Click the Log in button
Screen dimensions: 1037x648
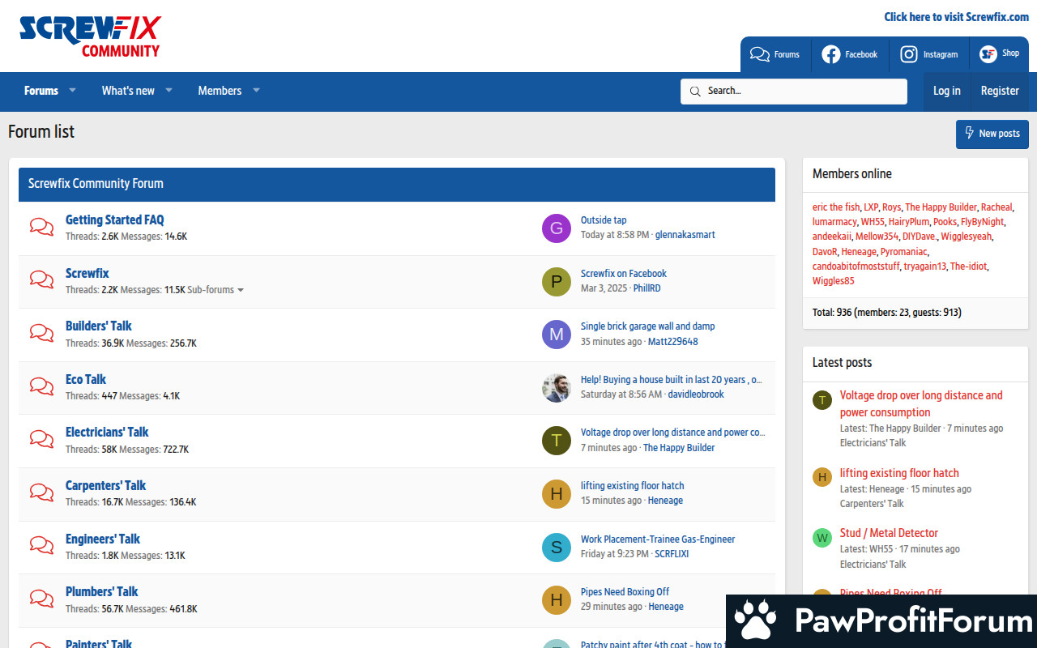(x=947, y=92)
